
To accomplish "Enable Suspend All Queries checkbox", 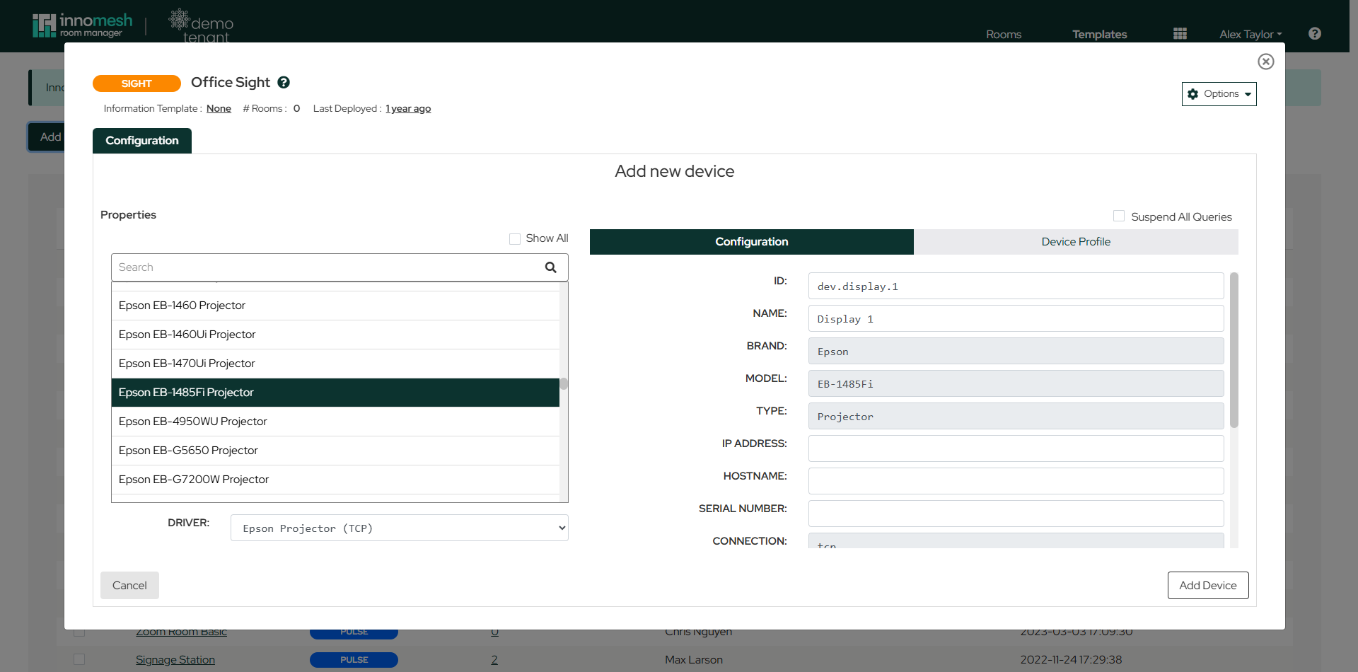I will pos(1119,216).
